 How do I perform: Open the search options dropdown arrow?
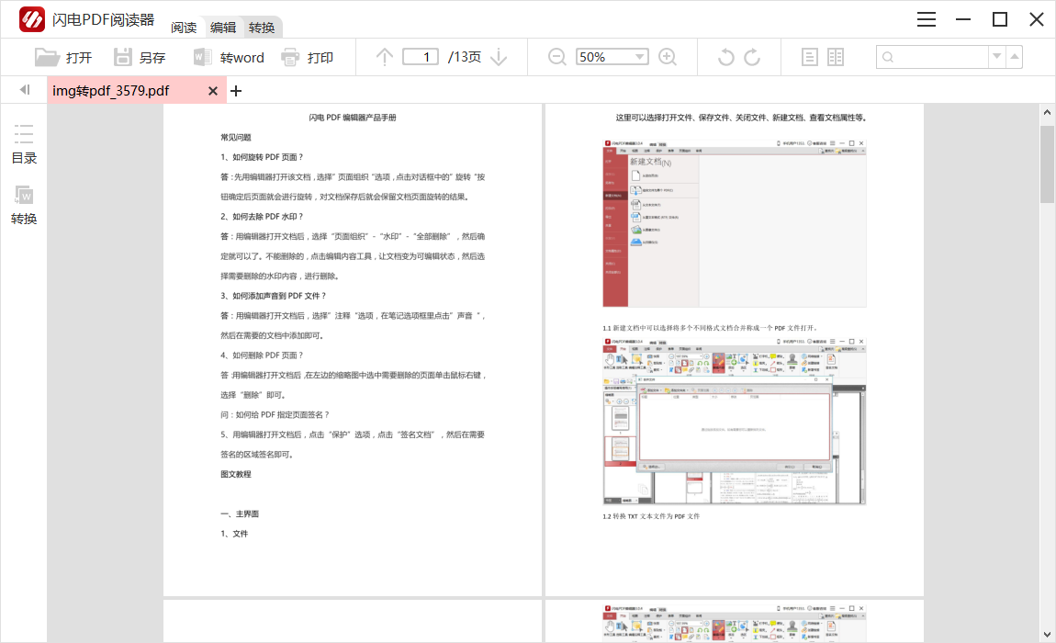click(x=995, y=56)
